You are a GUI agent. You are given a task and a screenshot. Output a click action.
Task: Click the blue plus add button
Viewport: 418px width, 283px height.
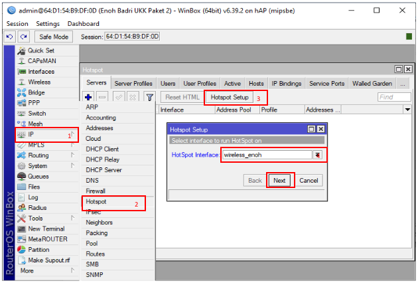88,97
